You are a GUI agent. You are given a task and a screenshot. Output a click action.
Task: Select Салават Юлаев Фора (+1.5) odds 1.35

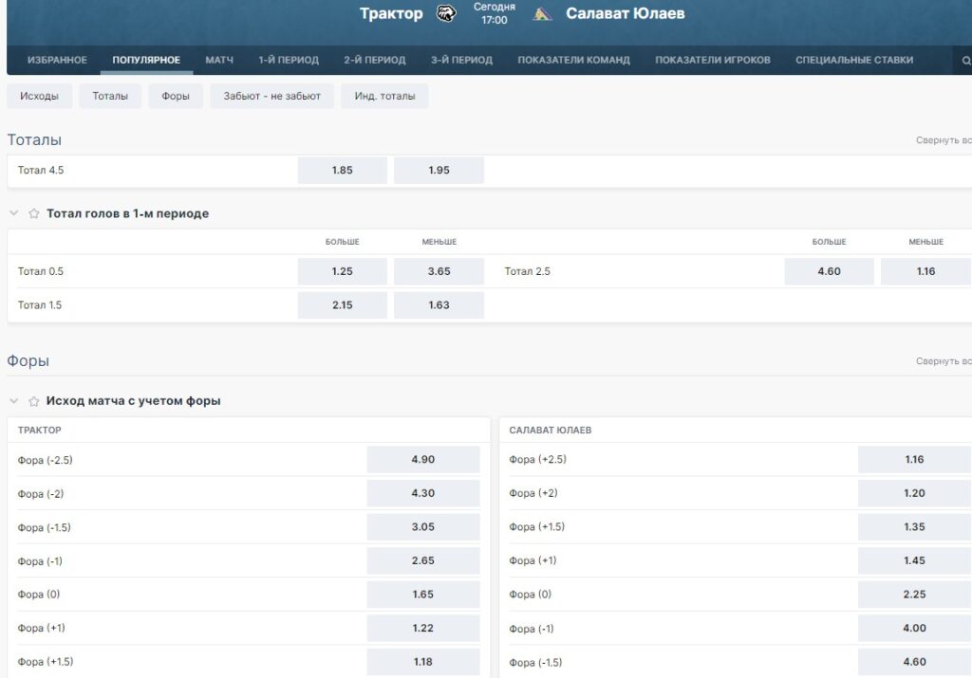(x=914, y=527)
